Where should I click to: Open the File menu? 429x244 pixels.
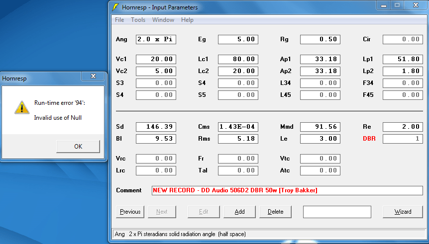point(119,20)
